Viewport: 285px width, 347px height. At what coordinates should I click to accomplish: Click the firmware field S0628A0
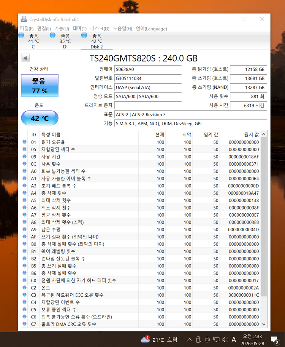[148, 69]
